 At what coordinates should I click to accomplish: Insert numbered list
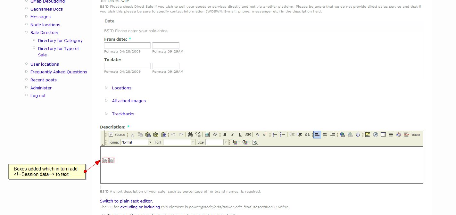[x=275, y=135]
